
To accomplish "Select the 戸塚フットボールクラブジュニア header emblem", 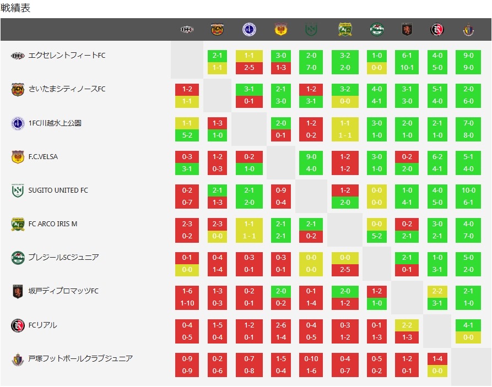I will [468, 30].
